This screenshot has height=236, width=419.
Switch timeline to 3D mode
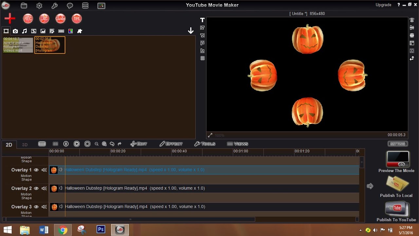click(x=25, y=145)
